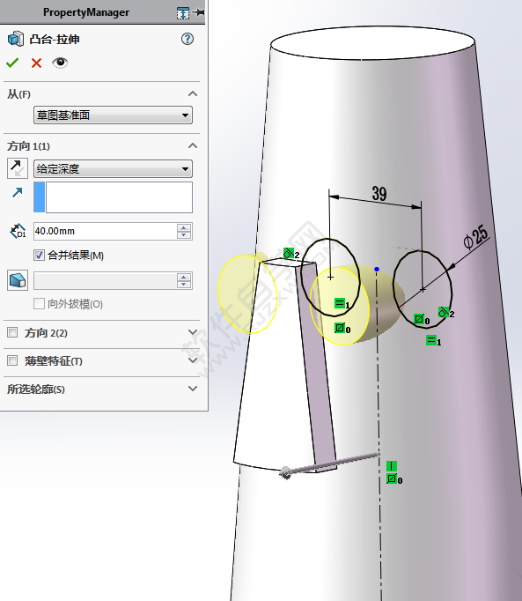The height and width of the screenshot is (601, 522).
Task: Toggle the draft on/off button
Action: 18,280
